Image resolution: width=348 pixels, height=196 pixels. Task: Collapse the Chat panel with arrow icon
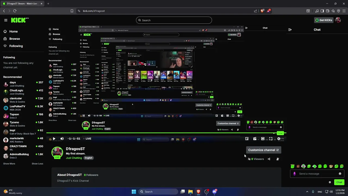tap(290, 30)
